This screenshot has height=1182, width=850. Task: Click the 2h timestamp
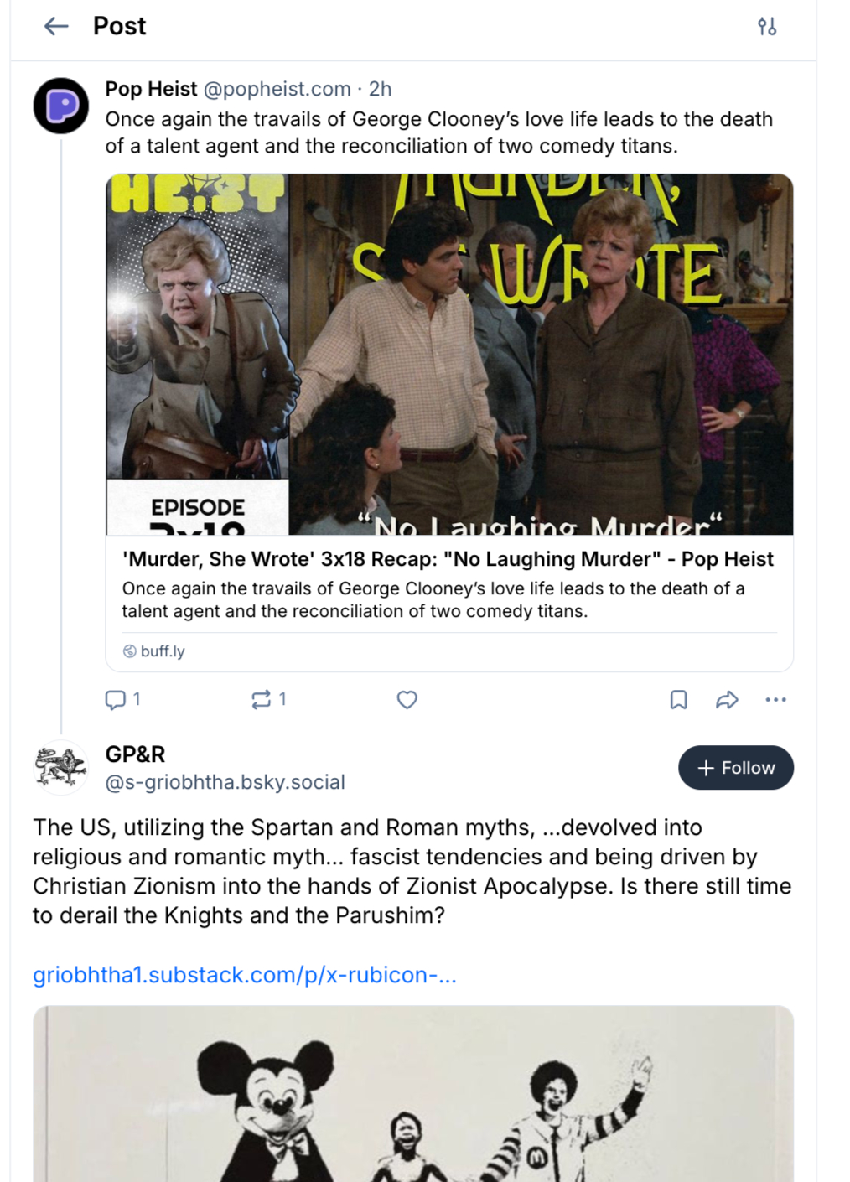pyautogui.click(x=381, y=89)
